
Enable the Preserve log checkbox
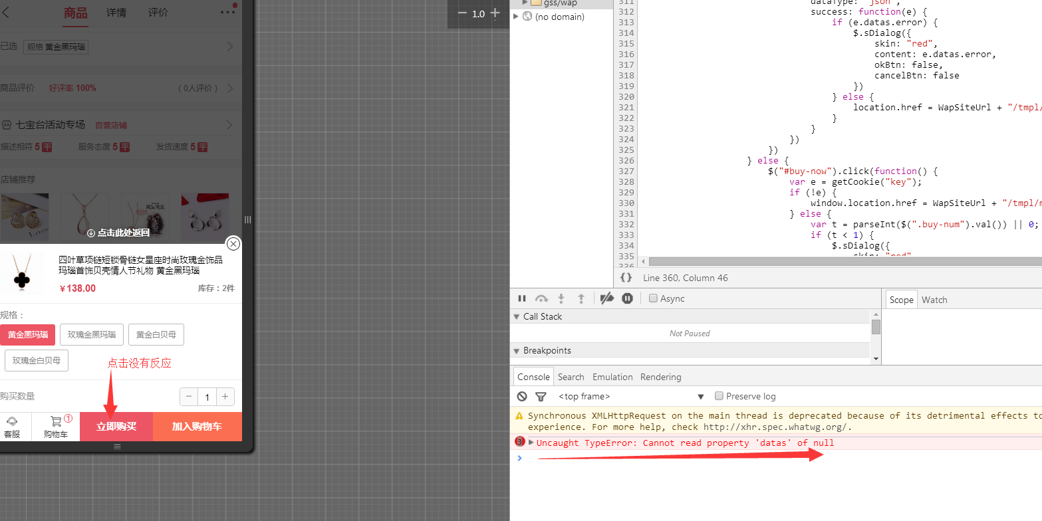click(x=719, y=396)
